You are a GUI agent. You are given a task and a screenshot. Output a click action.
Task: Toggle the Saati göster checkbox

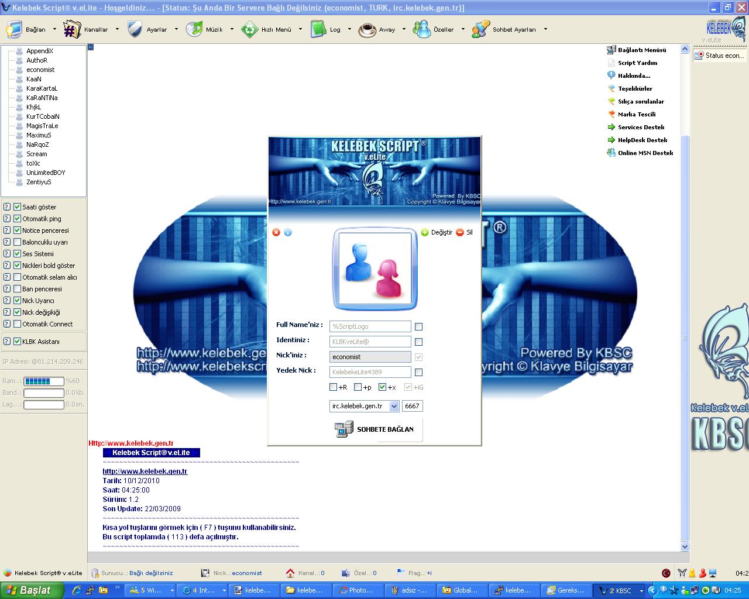point(18,207)
